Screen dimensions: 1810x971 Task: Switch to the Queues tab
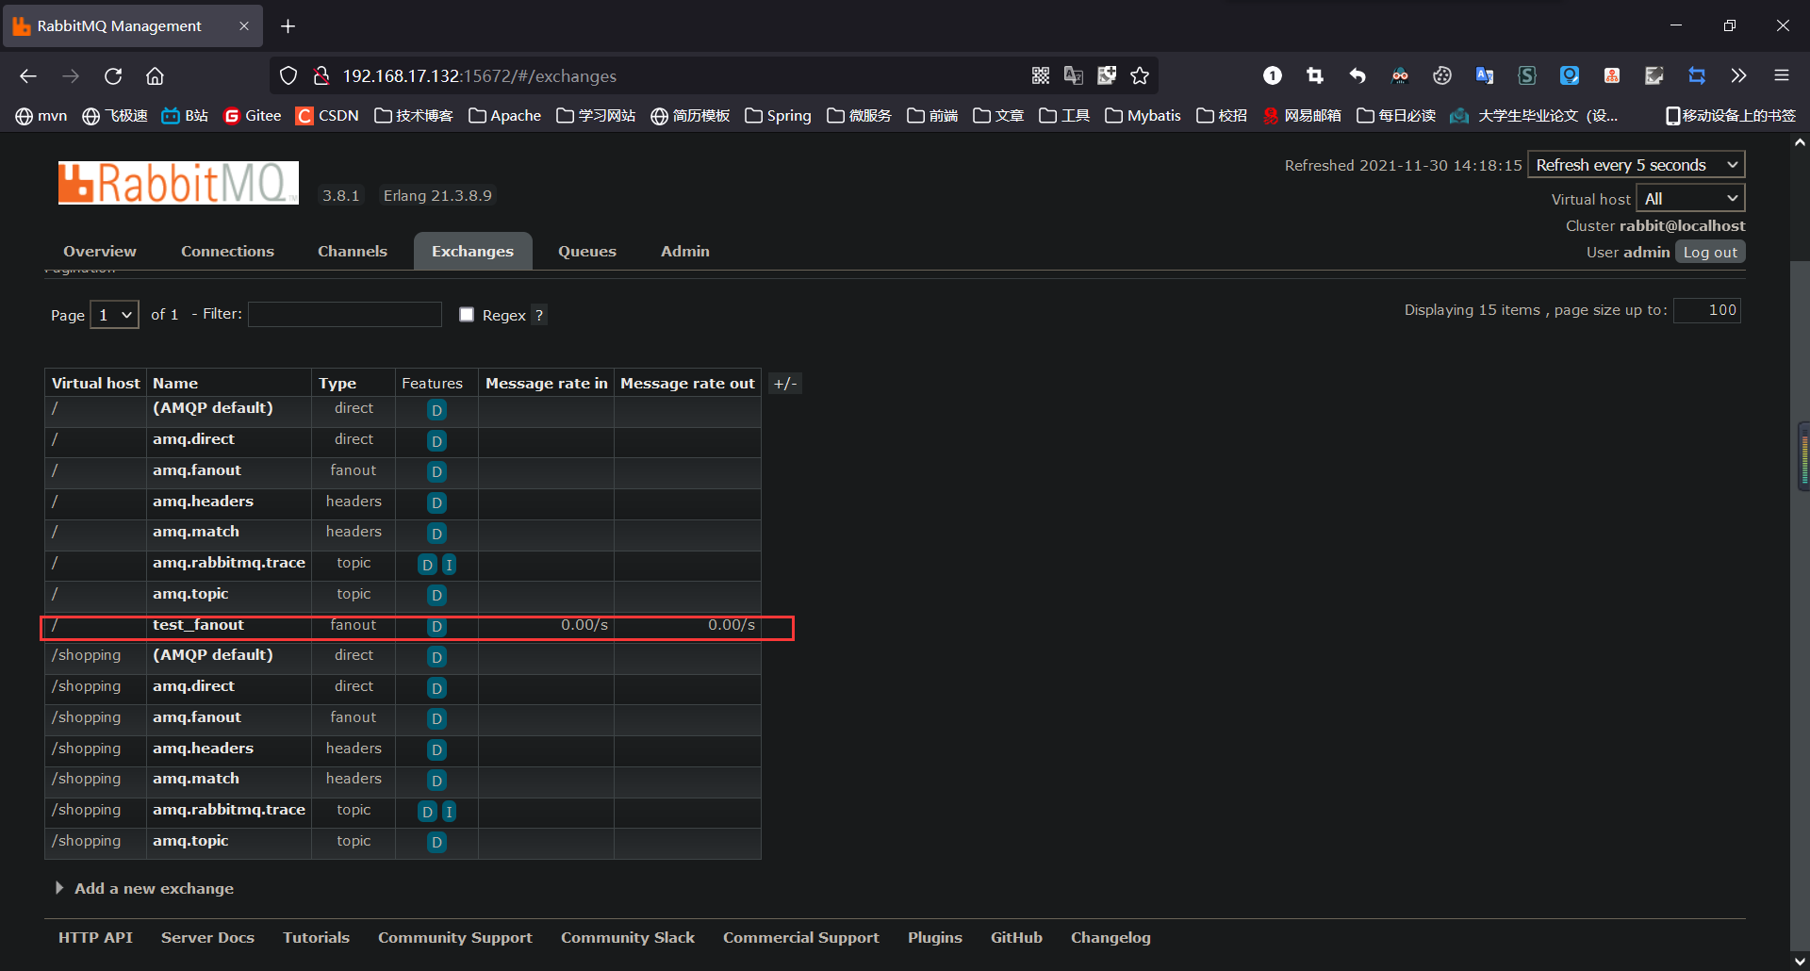click(x=587, y=251)
